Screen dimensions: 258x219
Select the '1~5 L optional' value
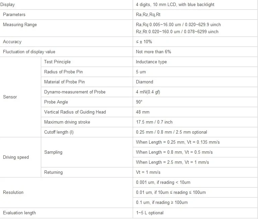click(x=150, y=213)
